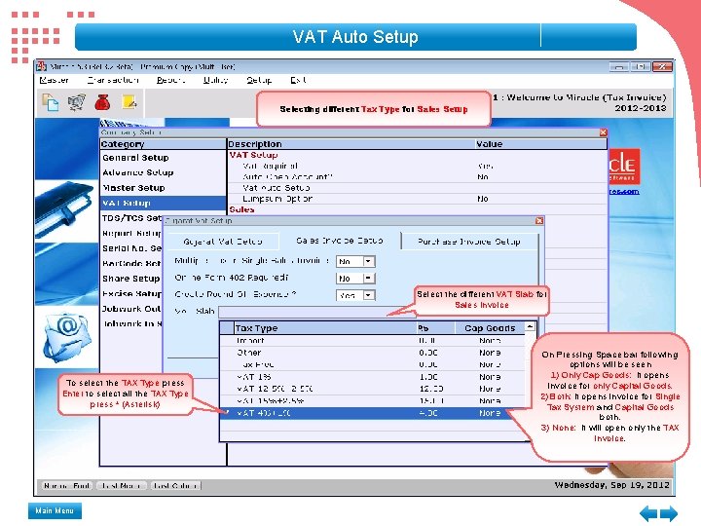Minimize the Miracle application window
The image size is (701, 526).
[619, 66]
